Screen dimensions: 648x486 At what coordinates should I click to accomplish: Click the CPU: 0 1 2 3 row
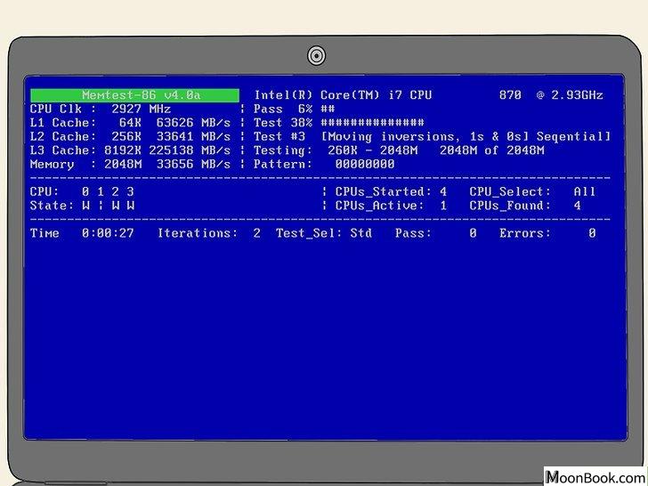point(82,191)
